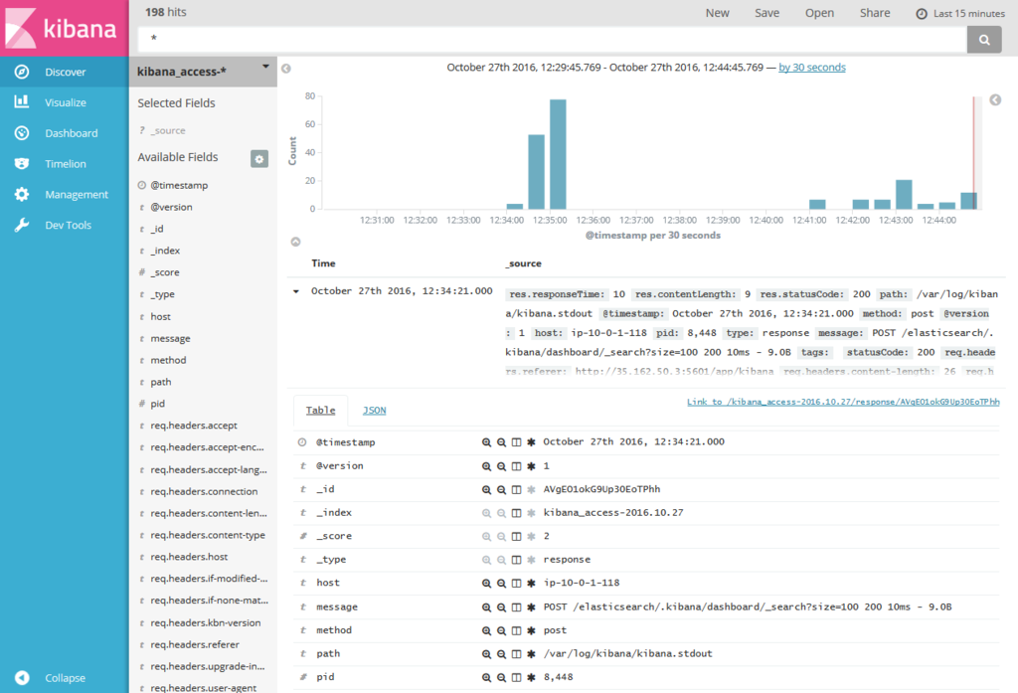Click the chart legend toggle arrow
The image size is (1018, 693).
click(995, 100)
